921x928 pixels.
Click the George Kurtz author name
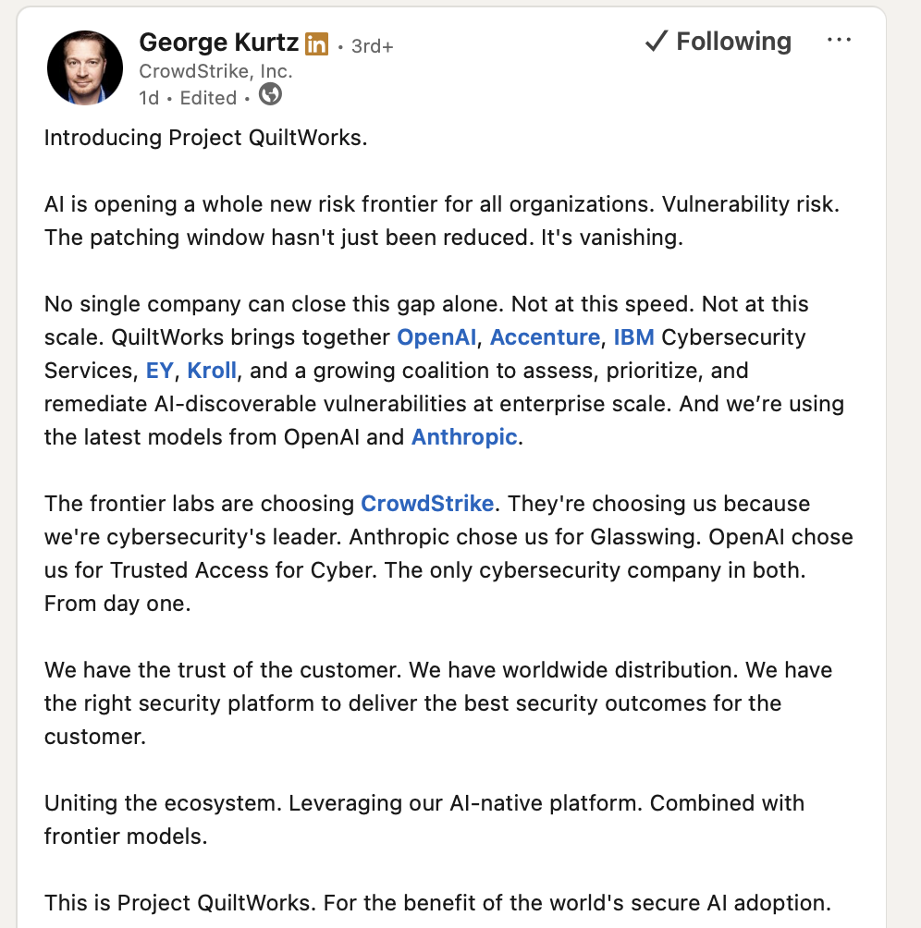(218, 43)
